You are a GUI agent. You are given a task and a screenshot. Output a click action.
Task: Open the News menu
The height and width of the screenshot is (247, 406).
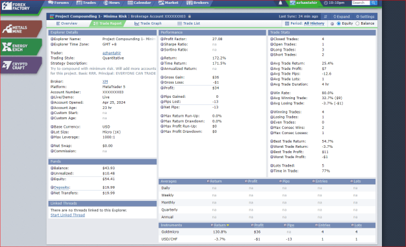(112, 3)
